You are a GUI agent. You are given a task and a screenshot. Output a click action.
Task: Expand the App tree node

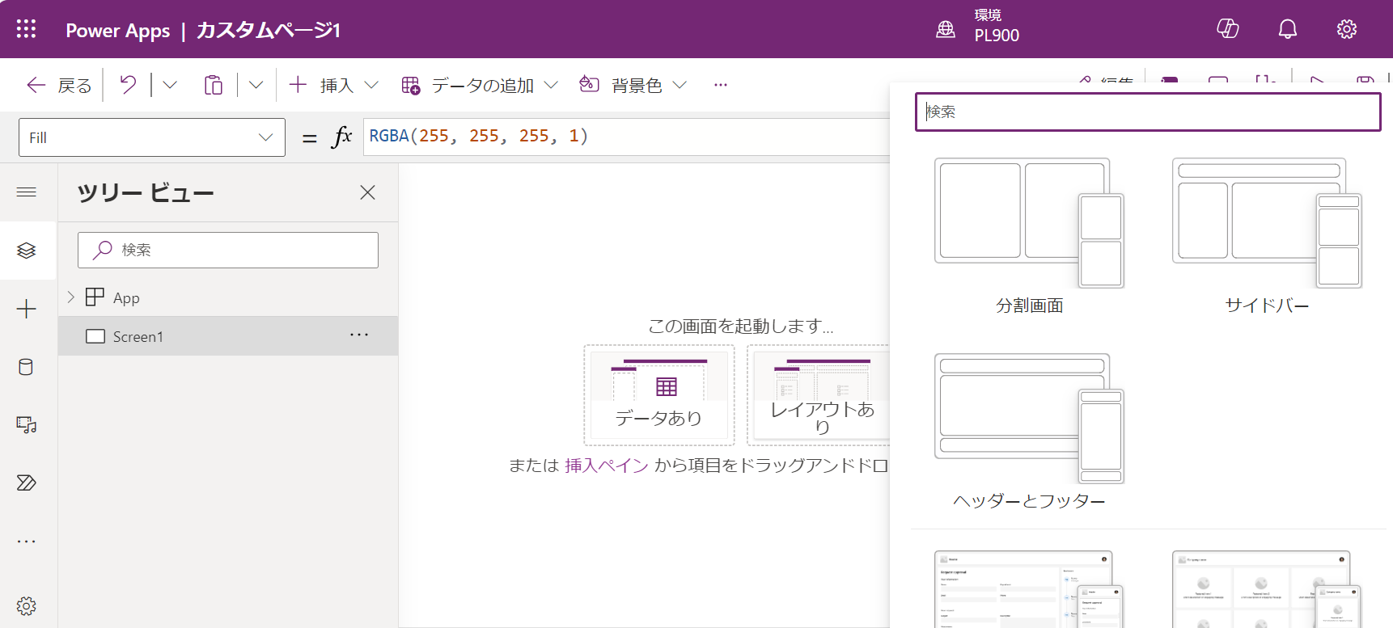71,297
